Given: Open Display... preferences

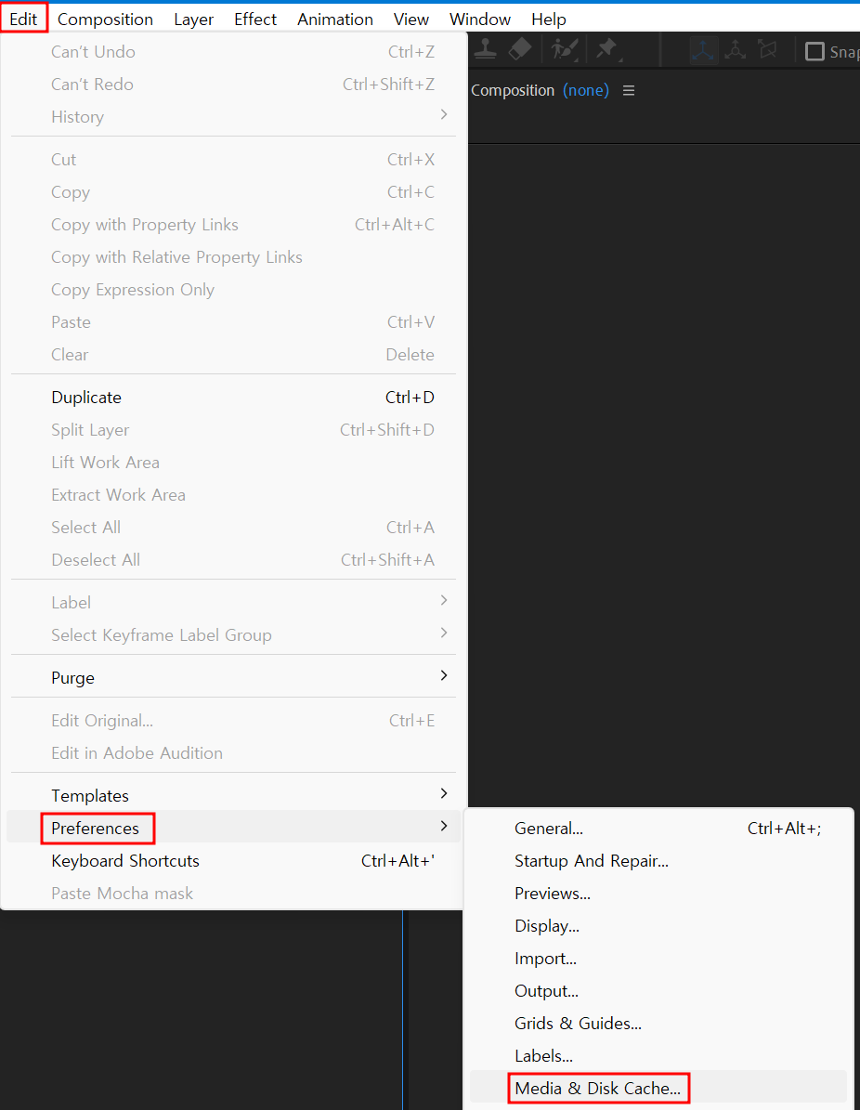Looking at the screenshot, I should click(658, 926).
